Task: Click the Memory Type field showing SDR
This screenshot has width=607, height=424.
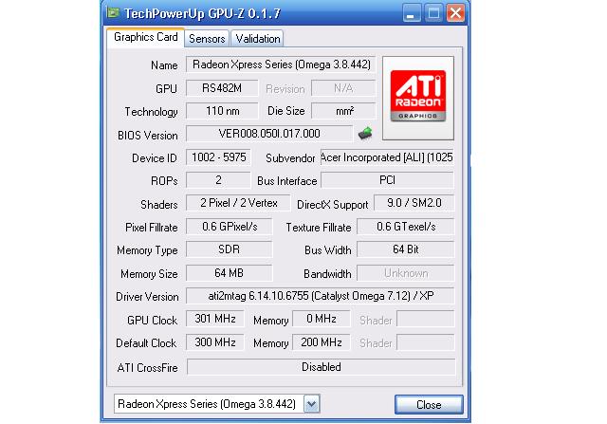Action: (230, 249)
